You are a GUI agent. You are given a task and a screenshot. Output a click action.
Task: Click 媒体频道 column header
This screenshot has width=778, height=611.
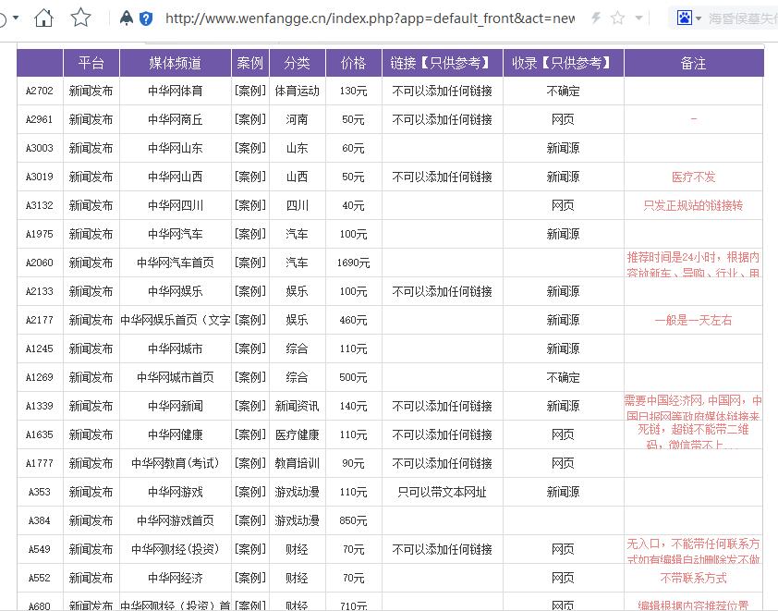click(176, 63)
